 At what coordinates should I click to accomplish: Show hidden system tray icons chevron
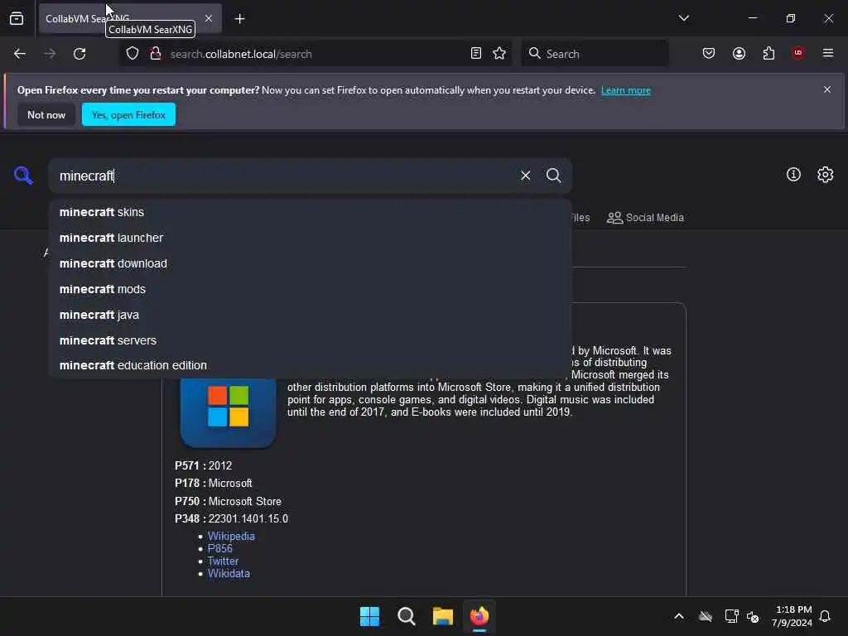(x=679, y=616)
